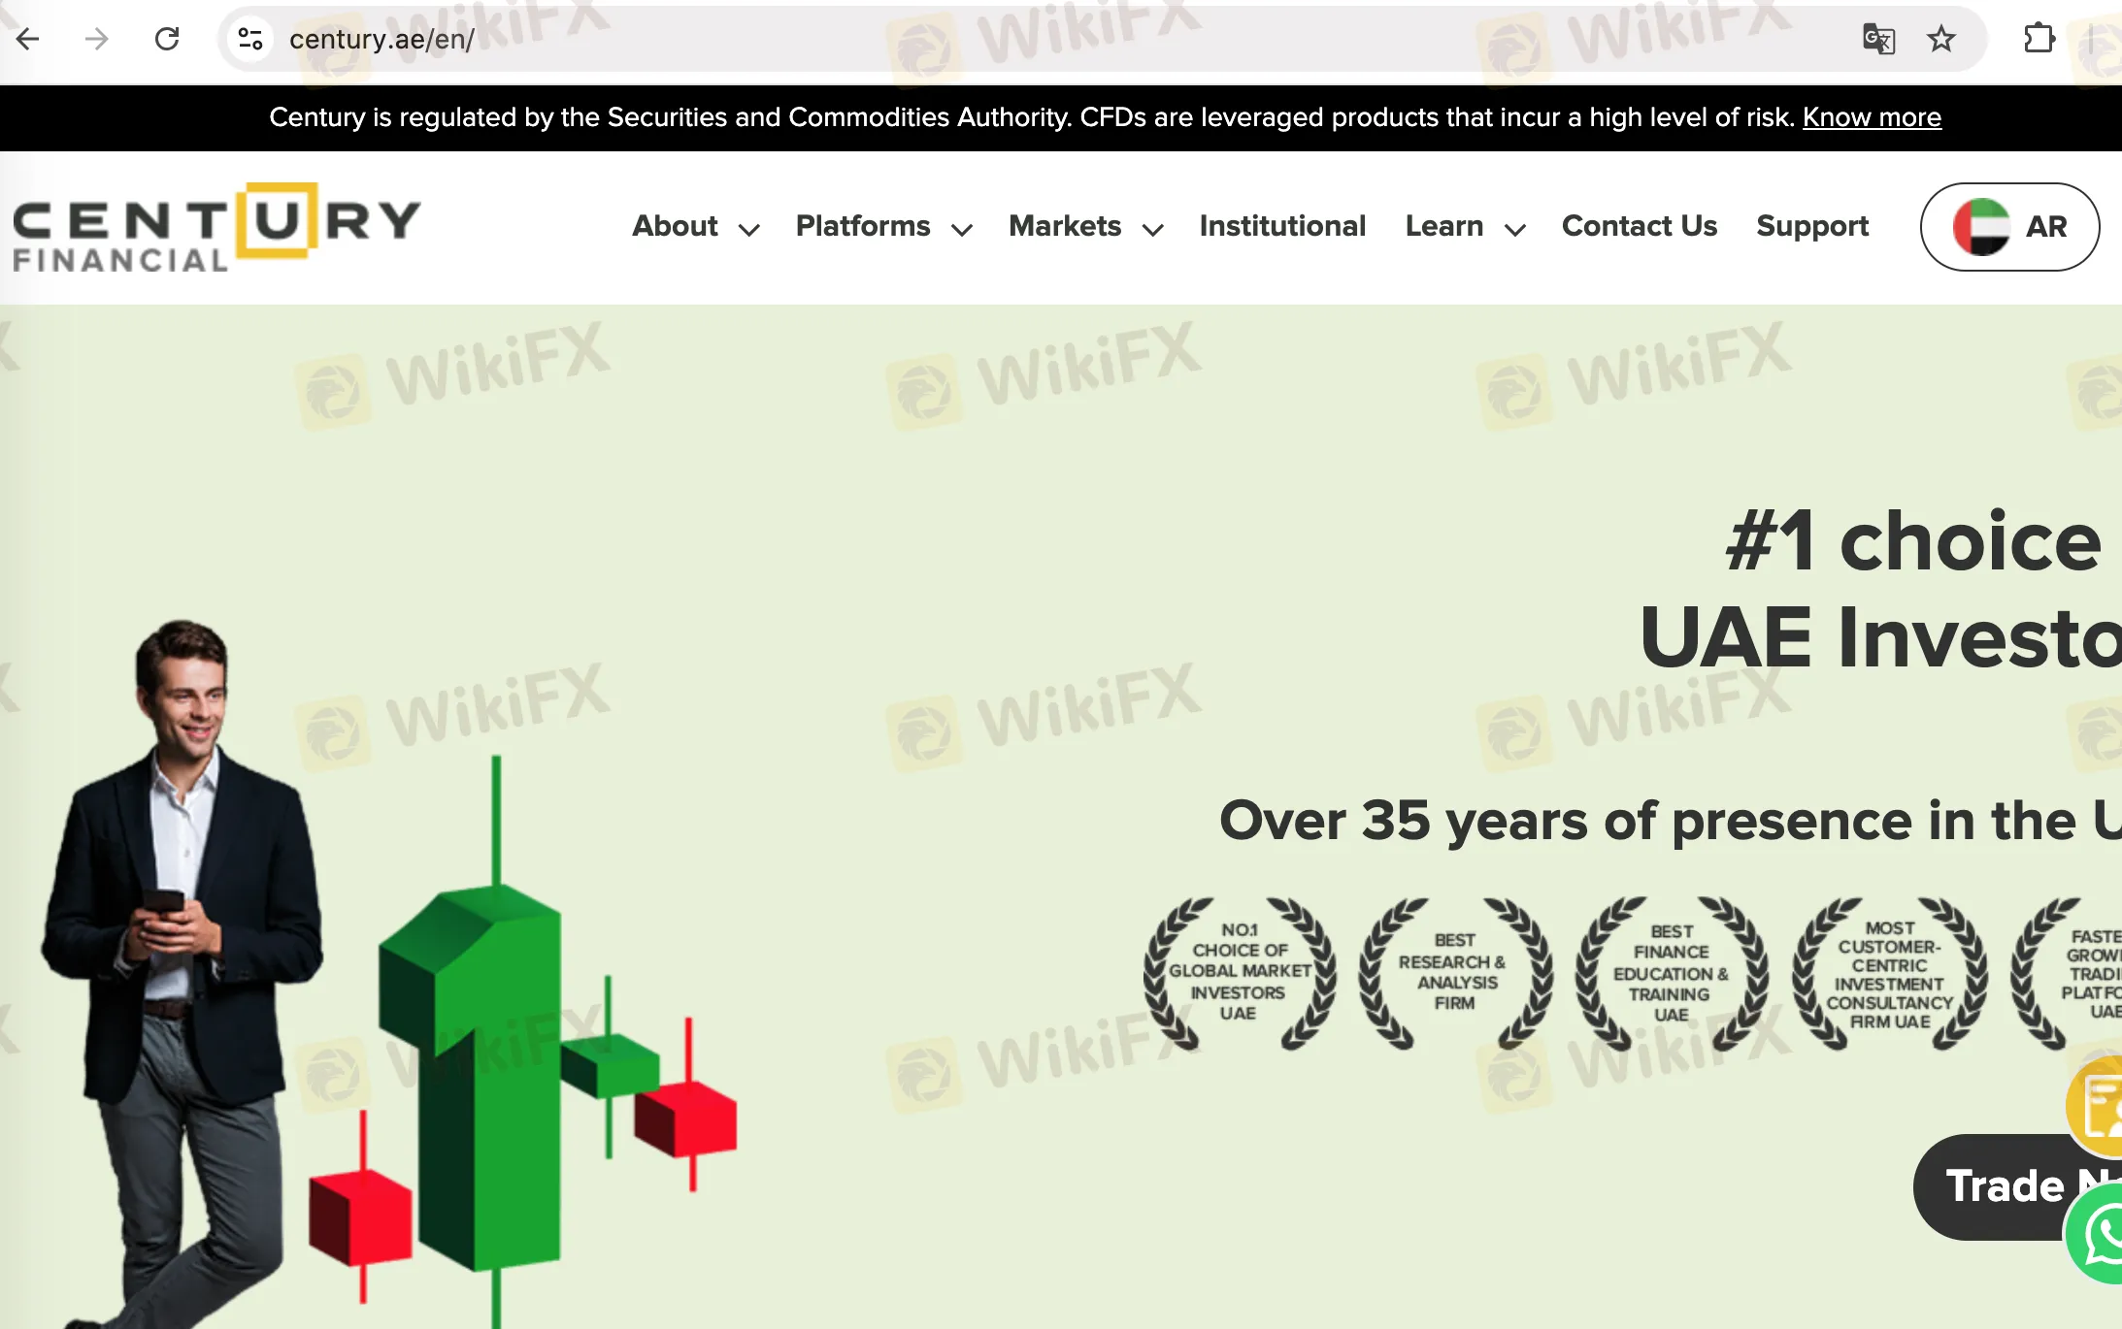The height and width of the screenshot is (1329, 2122).
Task: Expand the About dropdown menu
Action: [695, 227]
